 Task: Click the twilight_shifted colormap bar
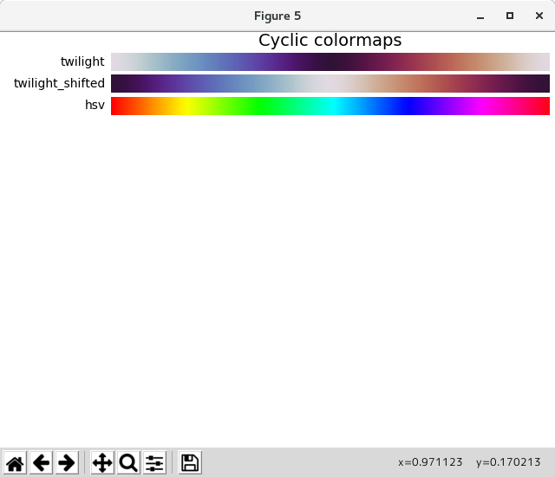330,83
